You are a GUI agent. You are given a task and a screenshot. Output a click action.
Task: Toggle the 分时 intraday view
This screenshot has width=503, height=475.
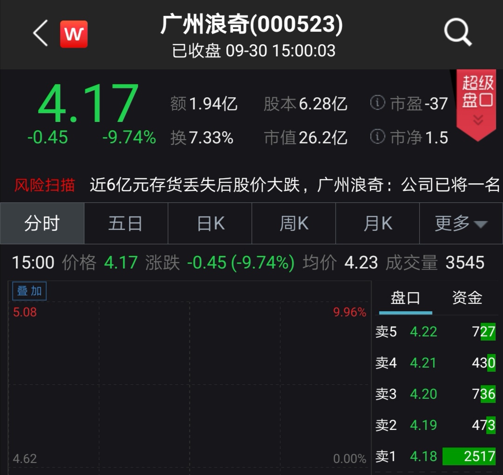[x=42, y=223]
